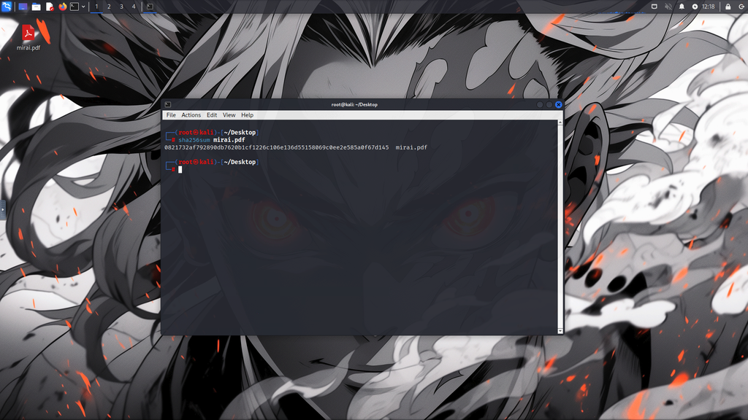Maximize the terminal window
This screenshot has height=420, width=748.
click(x=549, y=105)
